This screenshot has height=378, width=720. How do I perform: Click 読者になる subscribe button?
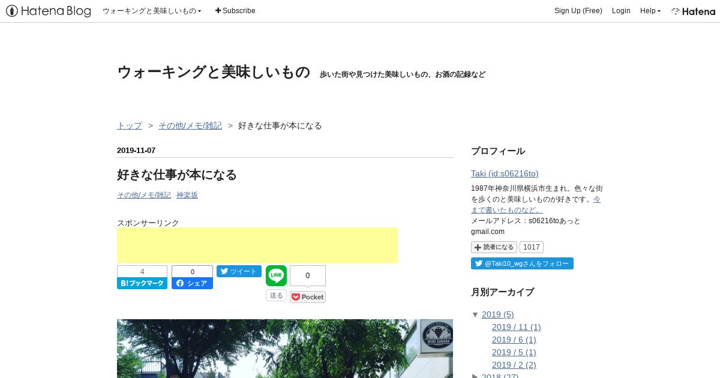pos(494,247)
